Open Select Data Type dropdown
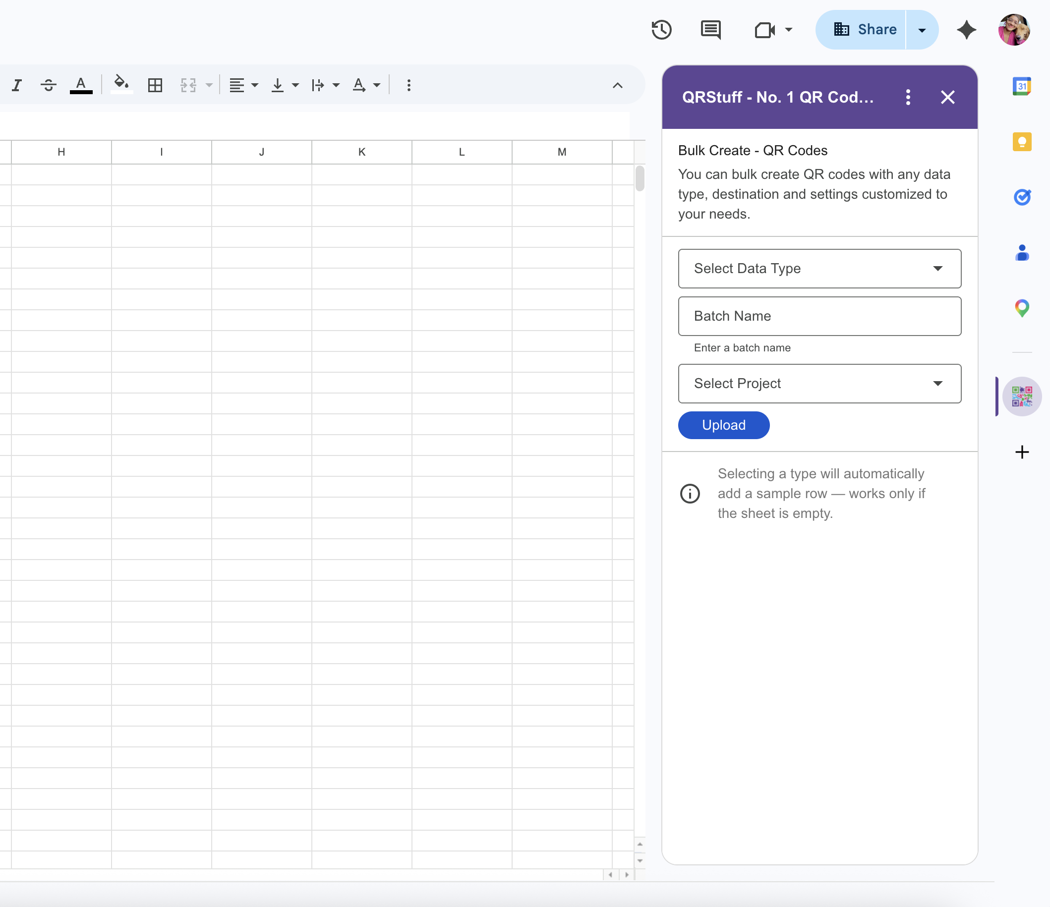 point(819,269)
